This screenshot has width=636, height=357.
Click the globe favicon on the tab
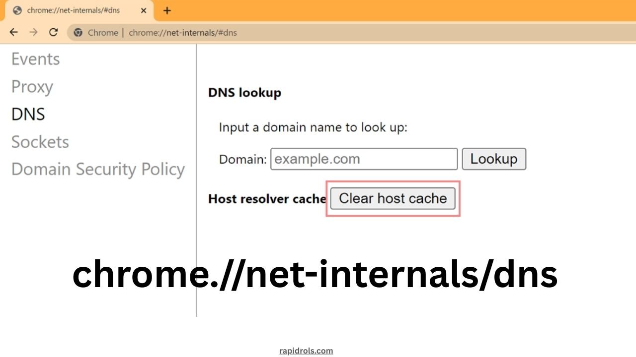point(18,10)
